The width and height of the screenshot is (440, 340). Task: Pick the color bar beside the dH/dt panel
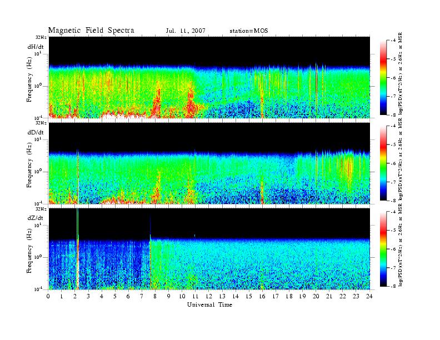pyautogui.click(x=383, y=78)
